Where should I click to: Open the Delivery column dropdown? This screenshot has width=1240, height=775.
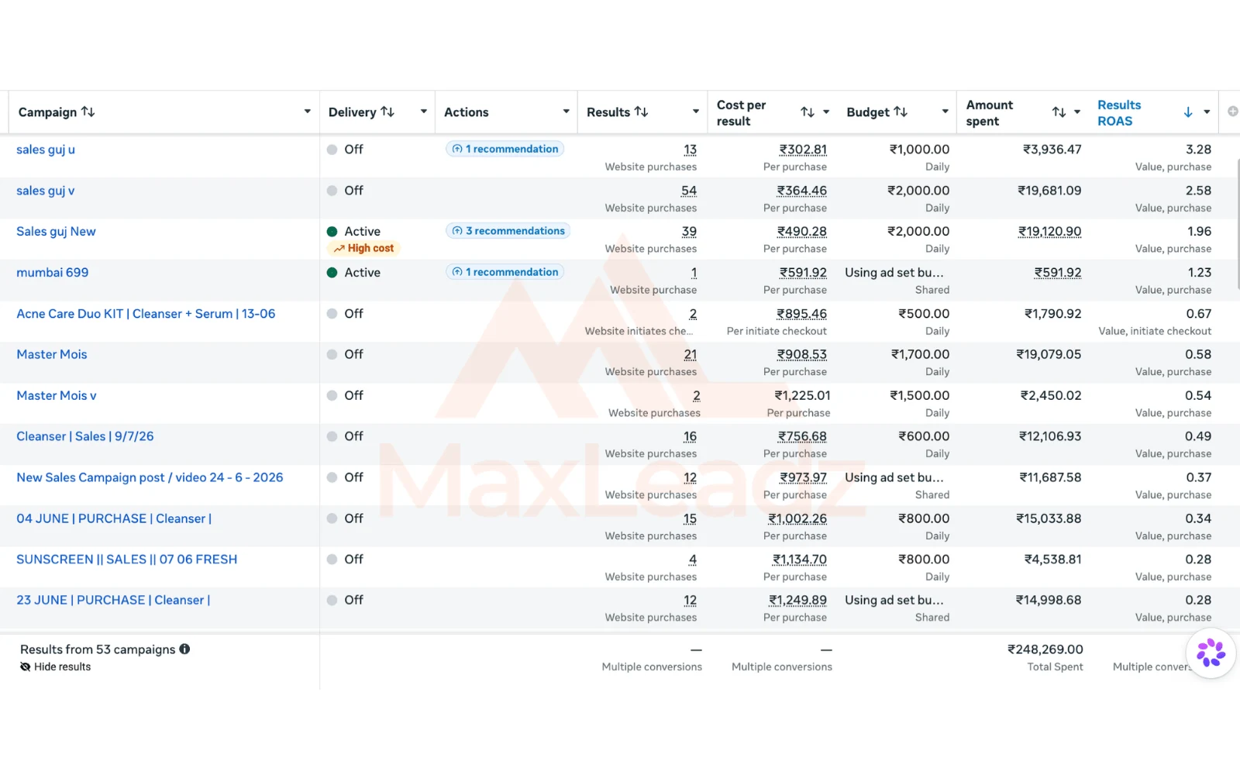click(x=424, y=112)
